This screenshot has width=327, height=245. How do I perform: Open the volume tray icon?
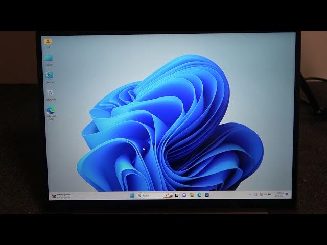[265, 194]
